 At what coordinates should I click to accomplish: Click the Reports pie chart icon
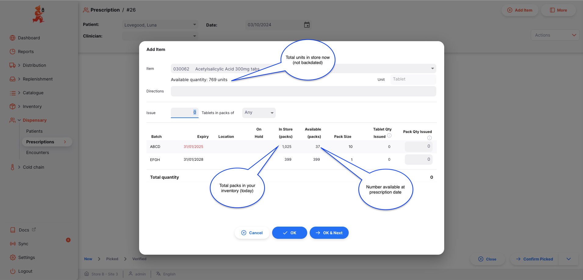point(13,52)
